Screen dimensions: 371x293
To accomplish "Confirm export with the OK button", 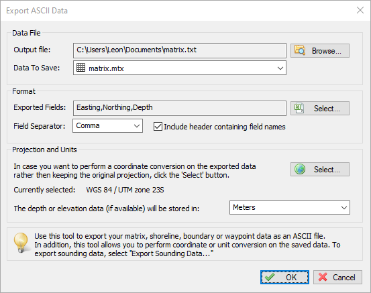I will [x=284, y=277].
